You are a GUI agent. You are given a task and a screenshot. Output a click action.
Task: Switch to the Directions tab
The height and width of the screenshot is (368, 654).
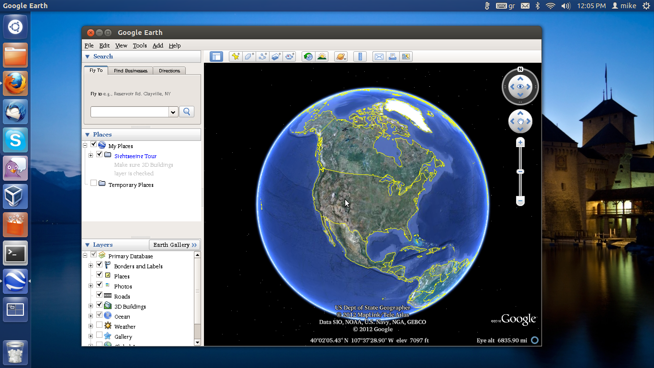[x=169, y=70]
